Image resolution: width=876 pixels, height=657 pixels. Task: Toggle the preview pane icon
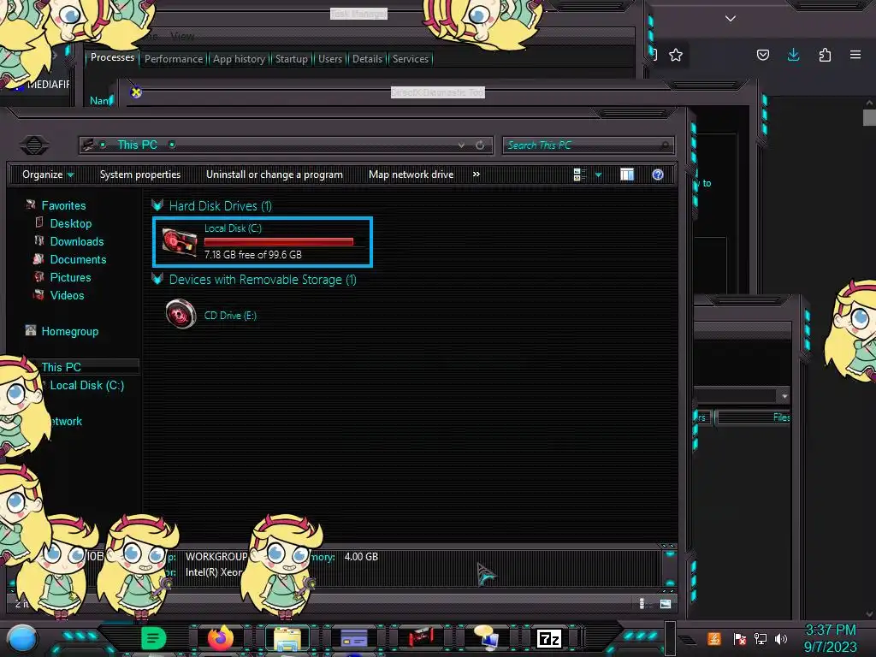(627, 175)
